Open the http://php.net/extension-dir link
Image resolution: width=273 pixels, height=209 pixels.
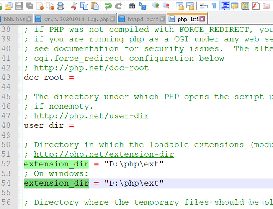(104, 154)
